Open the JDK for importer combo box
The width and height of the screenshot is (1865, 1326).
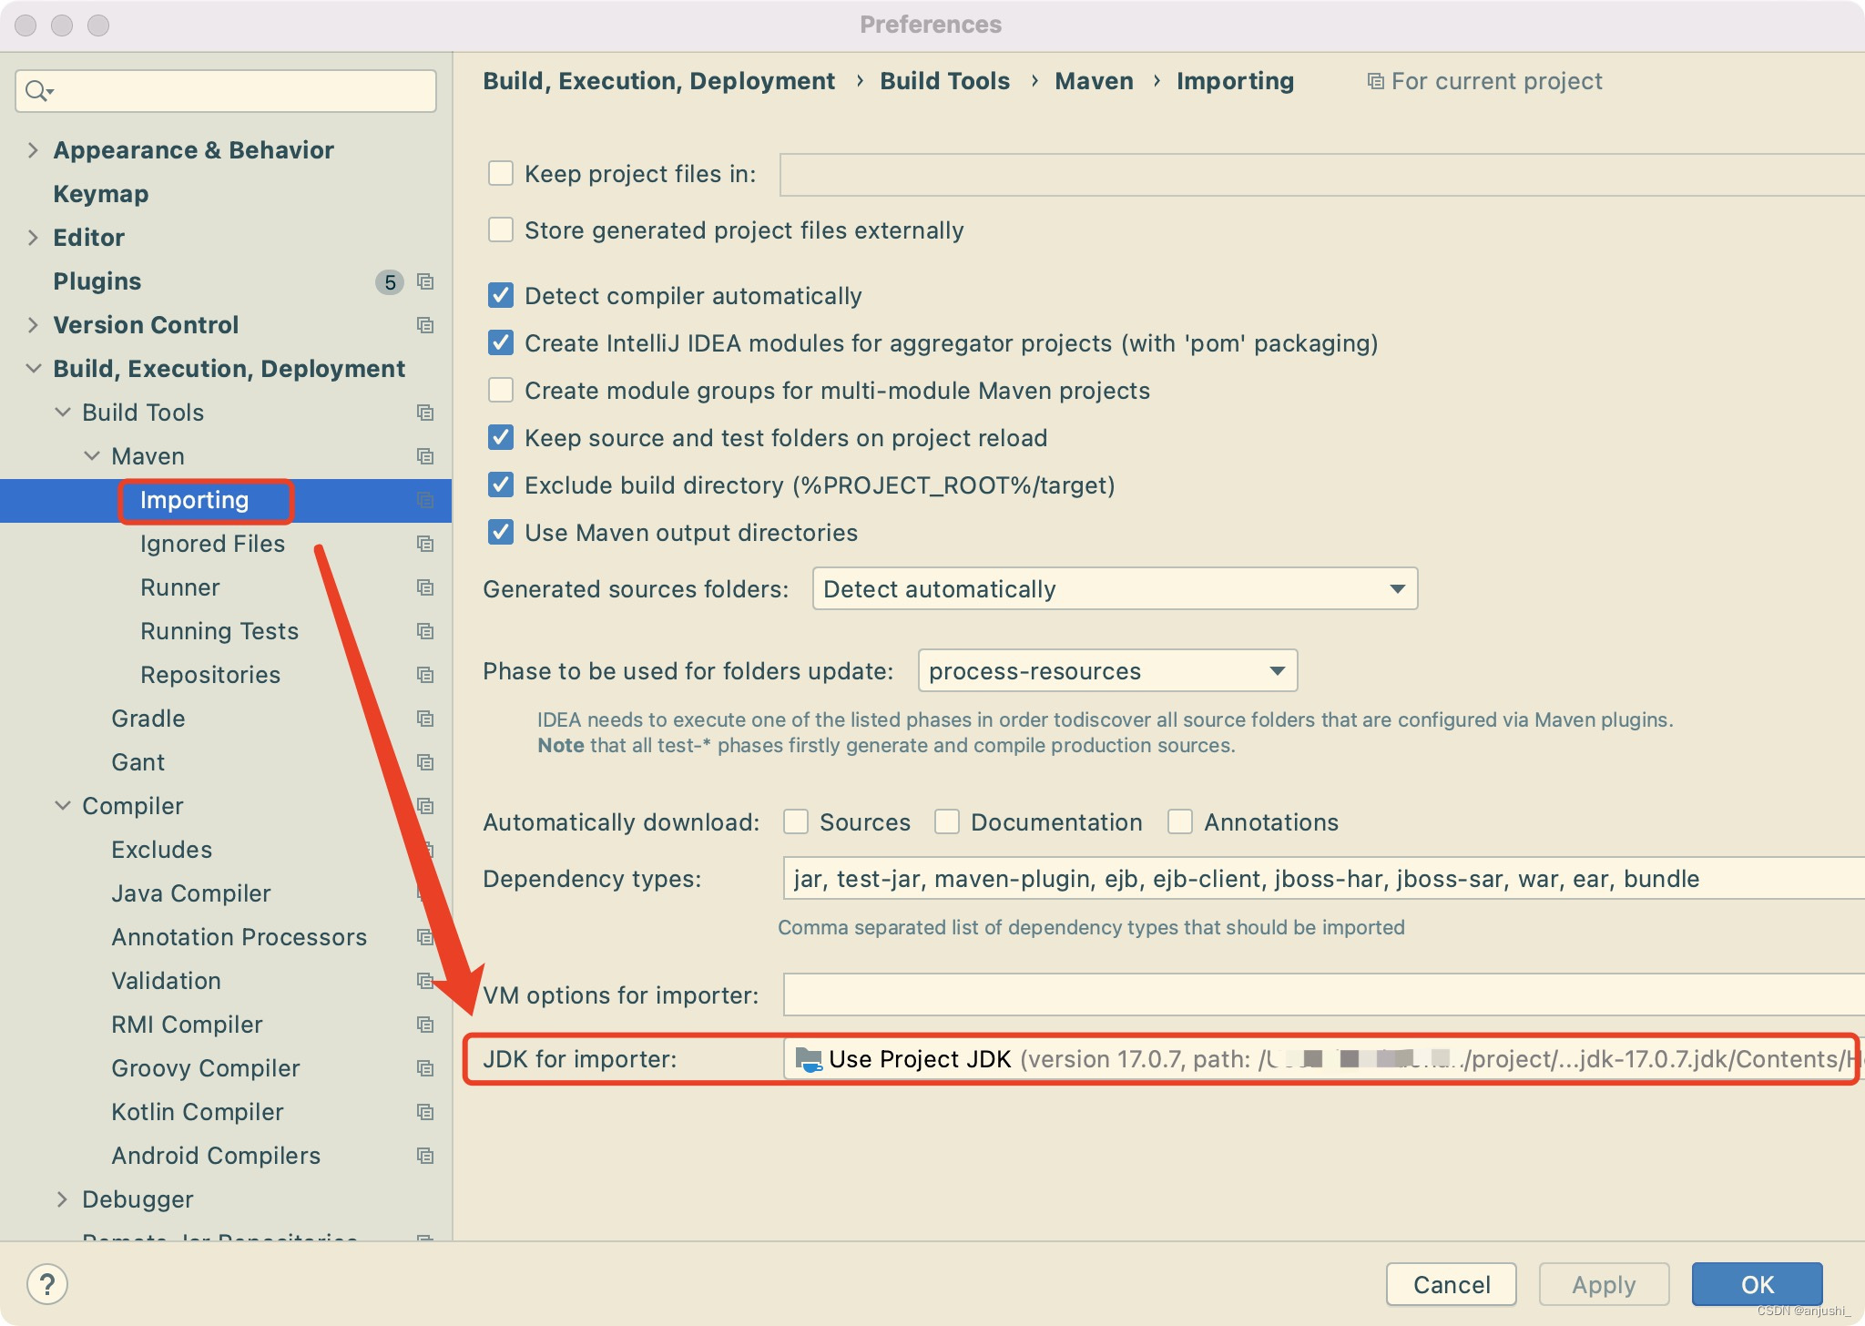point(1322,1059)
